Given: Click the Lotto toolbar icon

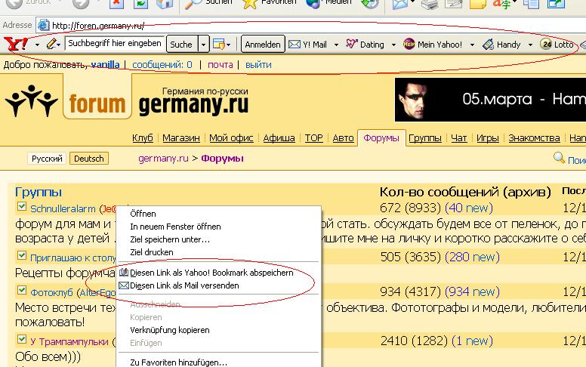Looking at the screenshot, I should point(546,45).
